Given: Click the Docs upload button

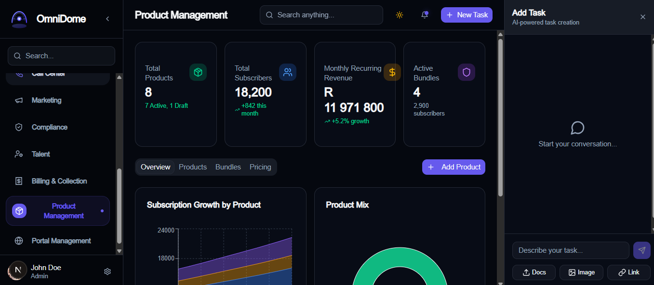Looking at the screenshot, I should coord(534,272).
